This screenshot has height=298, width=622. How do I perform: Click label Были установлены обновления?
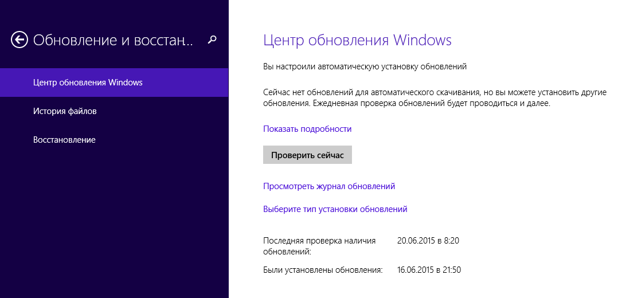(323, 270)
